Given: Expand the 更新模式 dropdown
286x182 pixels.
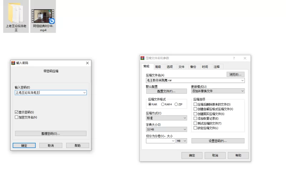Looking at the screenshot, I should (218, 91).
